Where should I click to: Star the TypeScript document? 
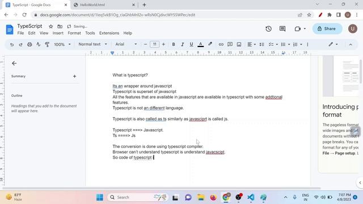pyautogui.click(x=51, y=27)
